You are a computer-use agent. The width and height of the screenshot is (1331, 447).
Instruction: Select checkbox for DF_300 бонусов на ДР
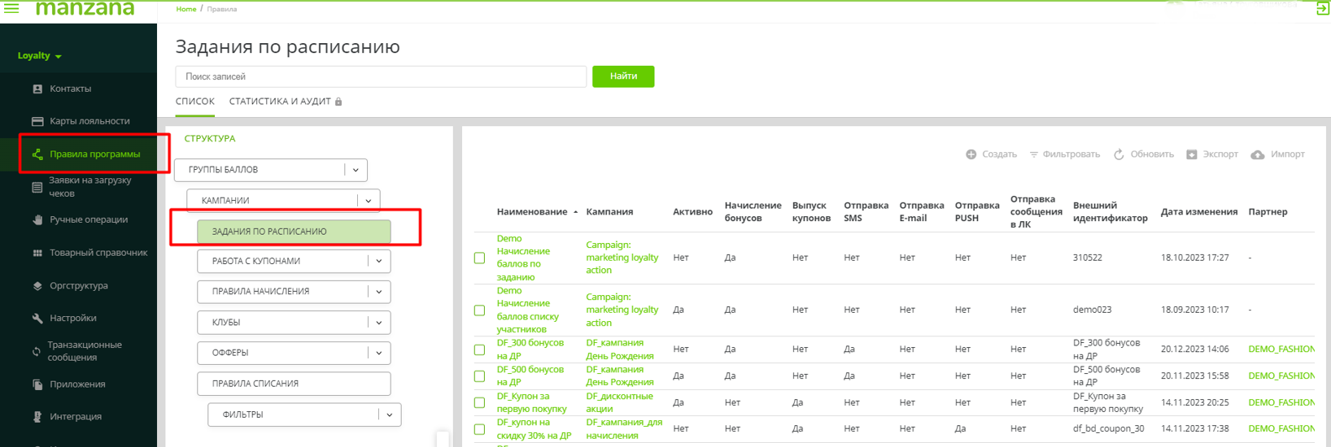click(x=479, y=349)
